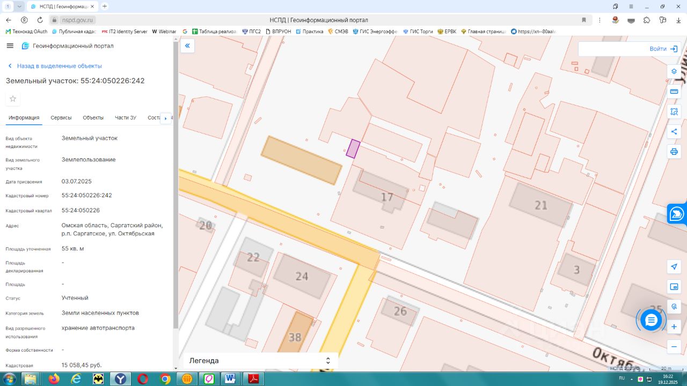Go to my location on map
This screenshot has height=386, width=687.
click(x=674, y=266)
